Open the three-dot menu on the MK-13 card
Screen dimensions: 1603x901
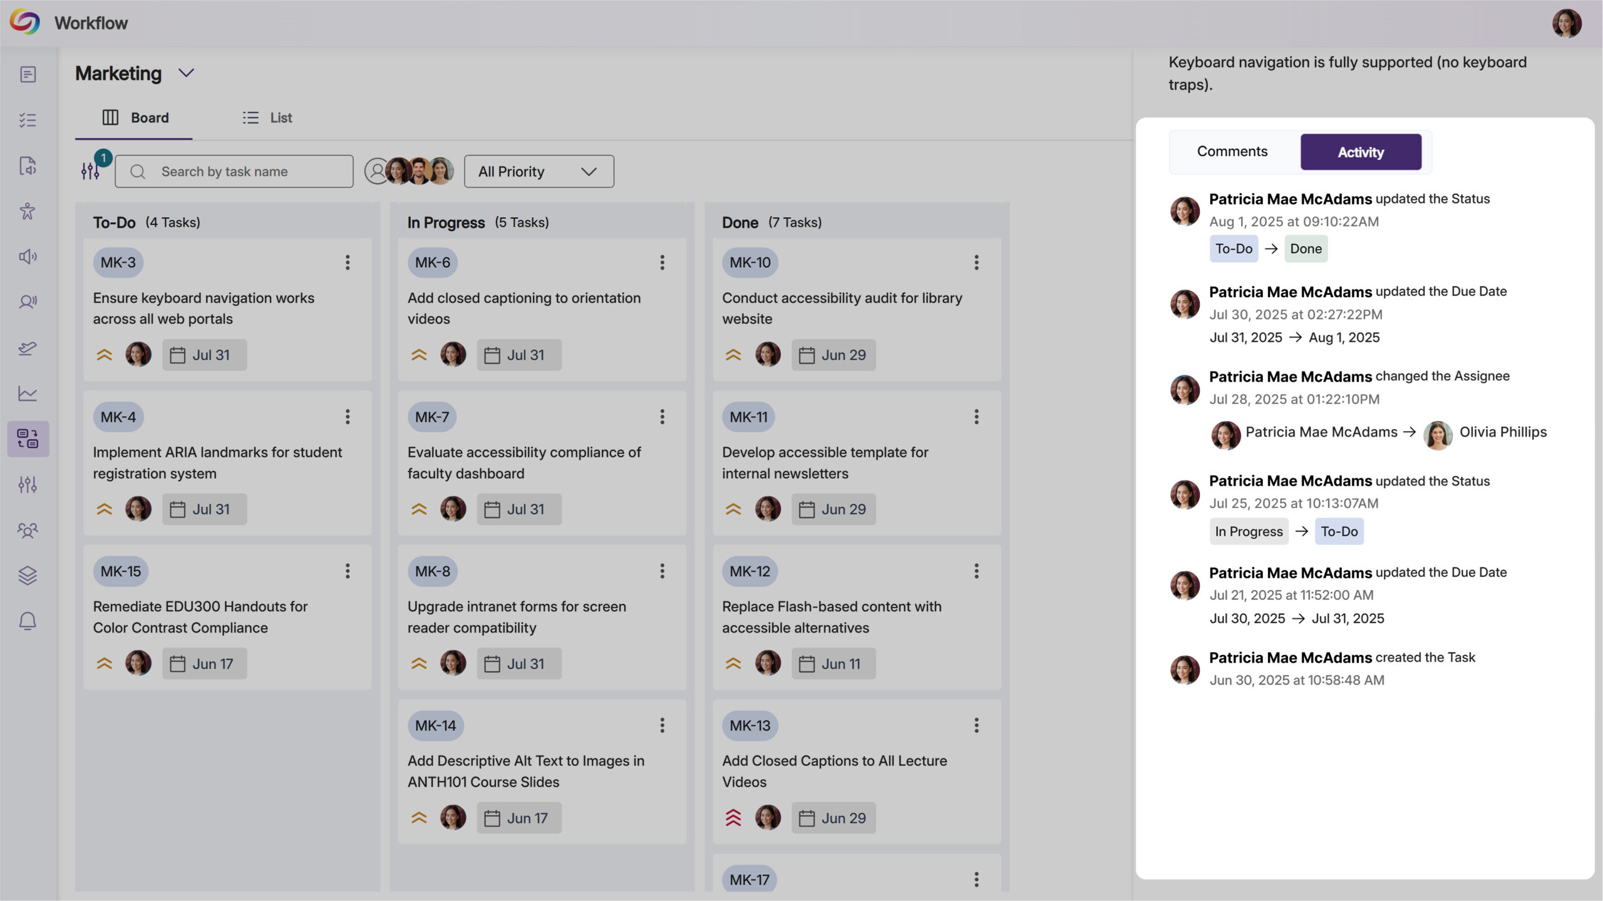(x=976, y=725)
